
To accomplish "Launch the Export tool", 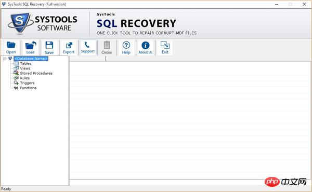I will pyautogui.click(x=69, y=47).
